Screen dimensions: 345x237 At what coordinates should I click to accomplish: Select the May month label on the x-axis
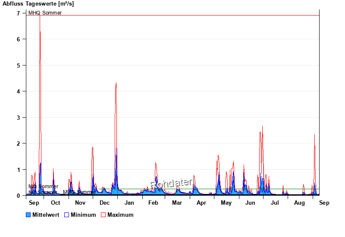[x=226, y=203]
